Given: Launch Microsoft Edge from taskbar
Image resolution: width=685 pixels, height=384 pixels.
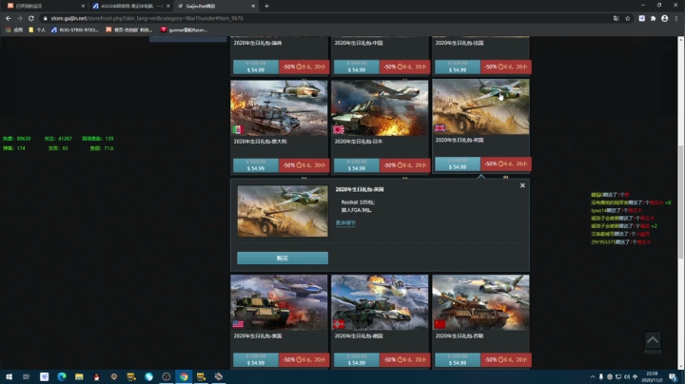Looking at the screenshot, I should pos(62,376).
